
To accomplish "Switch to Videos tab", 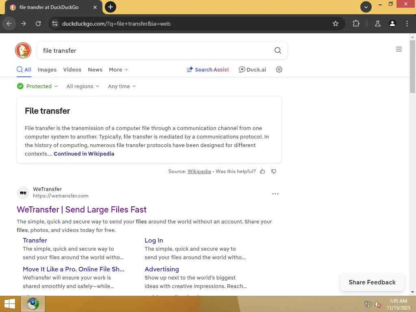I will [x=72, y=69].
